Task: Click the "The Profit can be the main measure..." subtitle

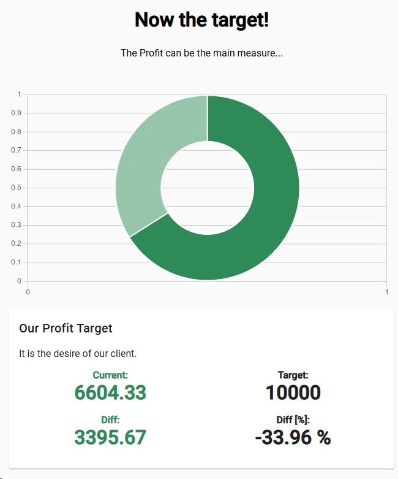Action: 201,53
